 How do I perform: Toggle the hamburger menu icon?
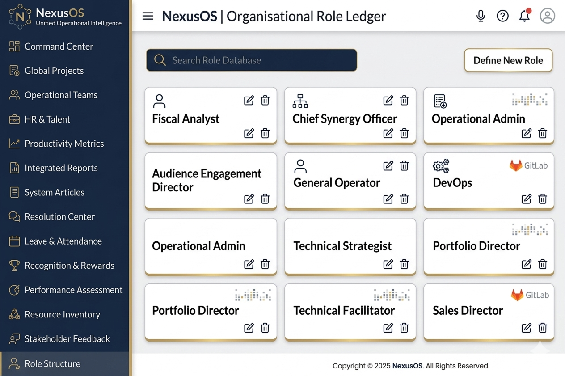point(148,16)
